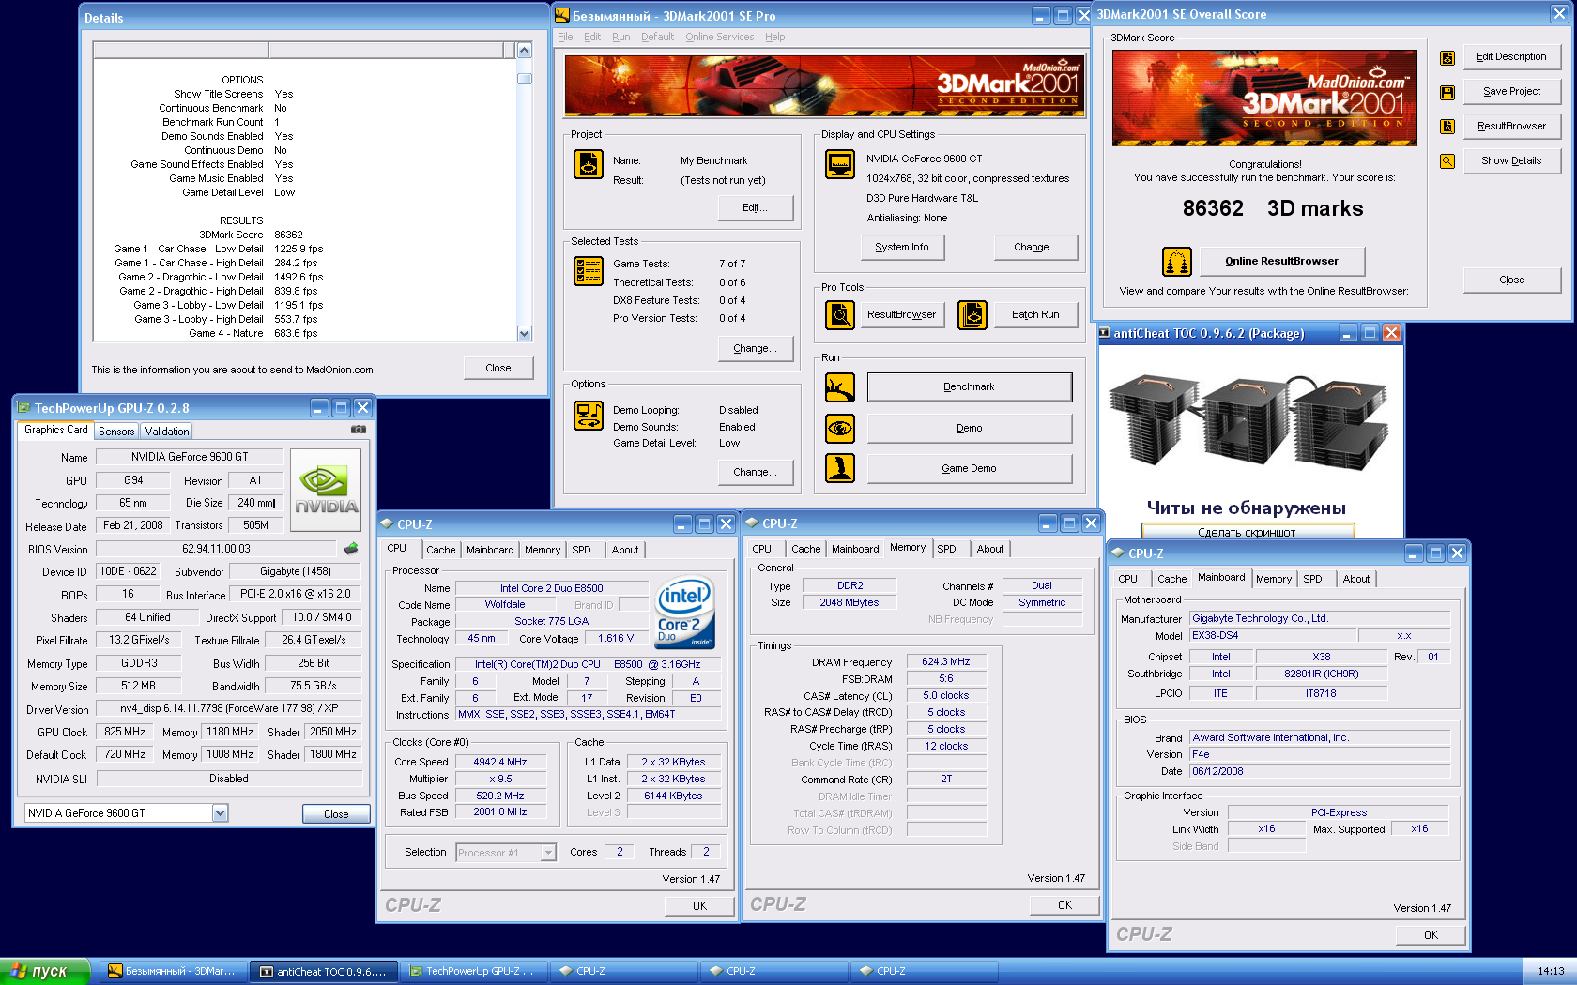Click the Intel Core 2 Duo logo in CPU-Z
Image resolution: width=1577 pixels, height=985 pixels.
(684, 614)
